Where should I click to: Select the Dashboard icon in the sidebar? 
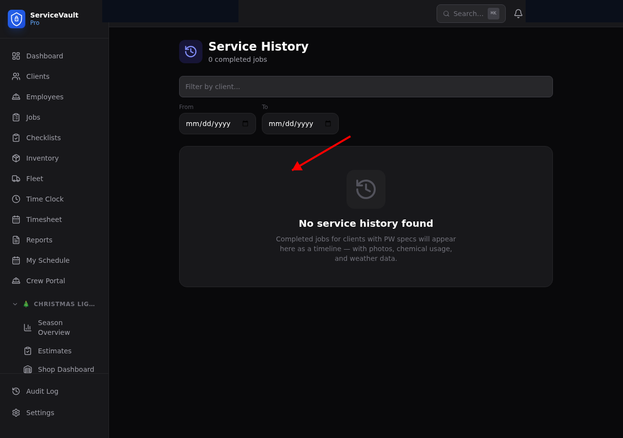15,55
